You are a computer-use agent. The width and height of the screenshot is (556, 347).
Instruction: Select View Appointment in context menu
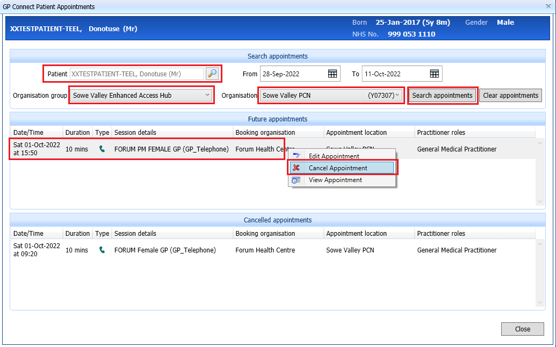click(335, 180)
